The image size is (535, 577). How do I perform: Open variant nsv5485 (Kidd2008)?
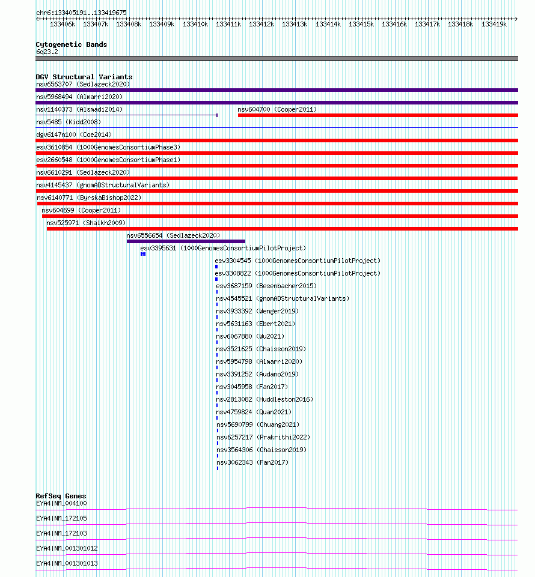69,122
